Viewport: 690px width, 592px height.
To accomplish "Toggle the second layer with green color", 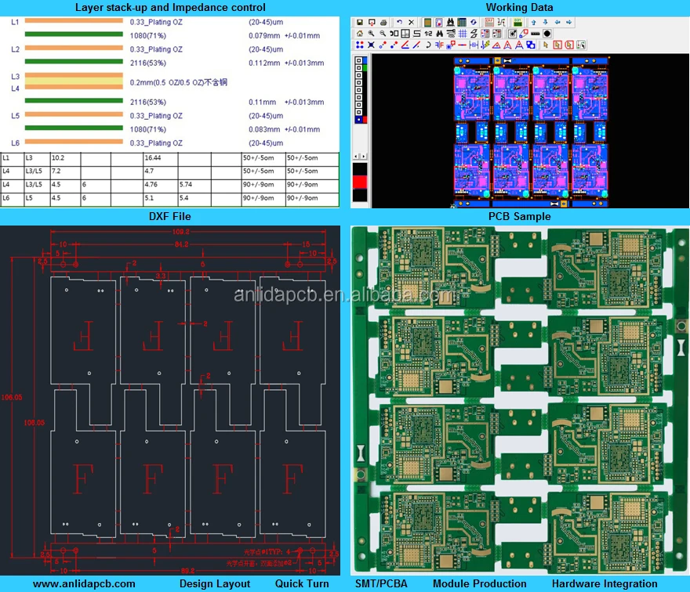I will (360, 68).
